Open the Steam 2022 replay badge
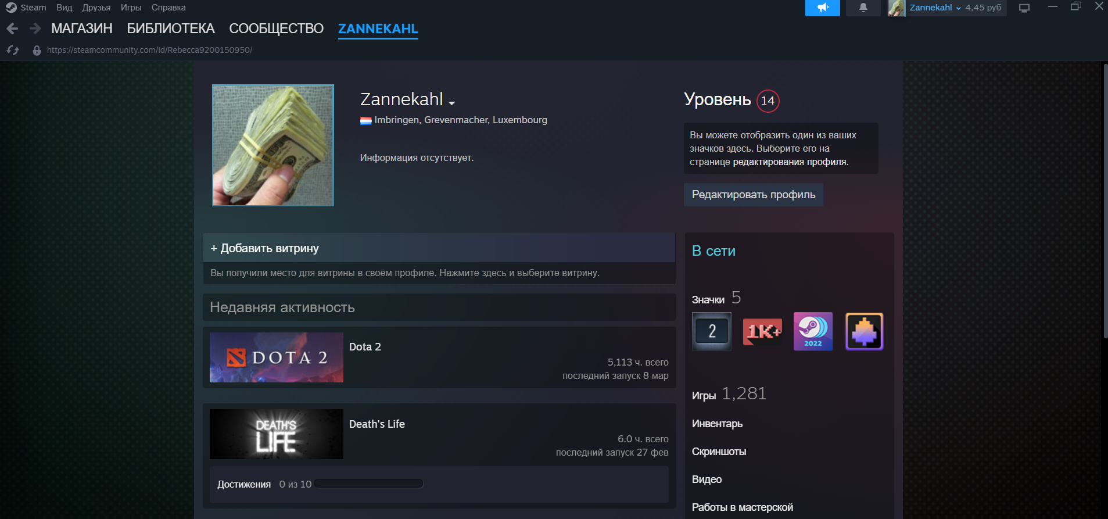Viewport: 1108px width, 519px height. [813, 331]
